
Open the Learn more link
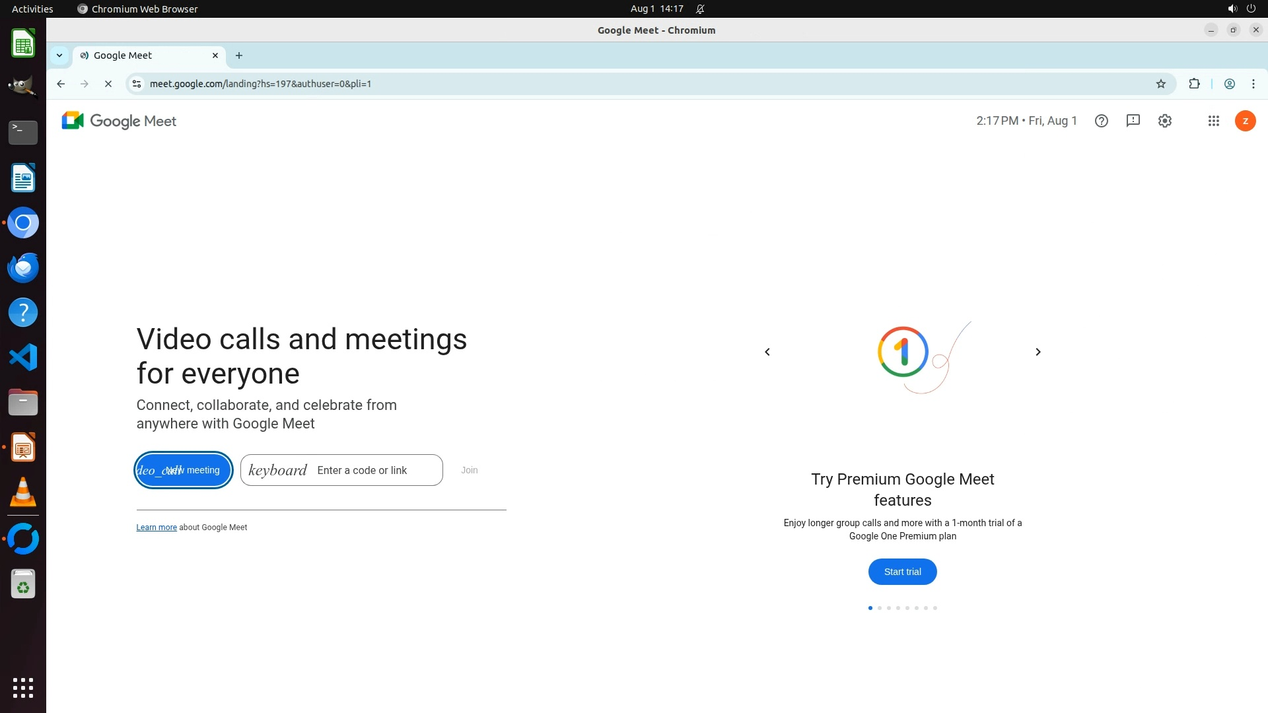tap(157, 527)
